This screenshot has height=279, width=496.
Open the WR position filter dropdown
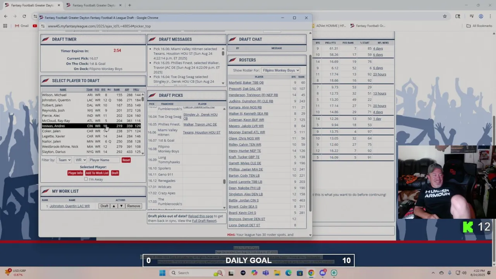(x=80, y=160)
